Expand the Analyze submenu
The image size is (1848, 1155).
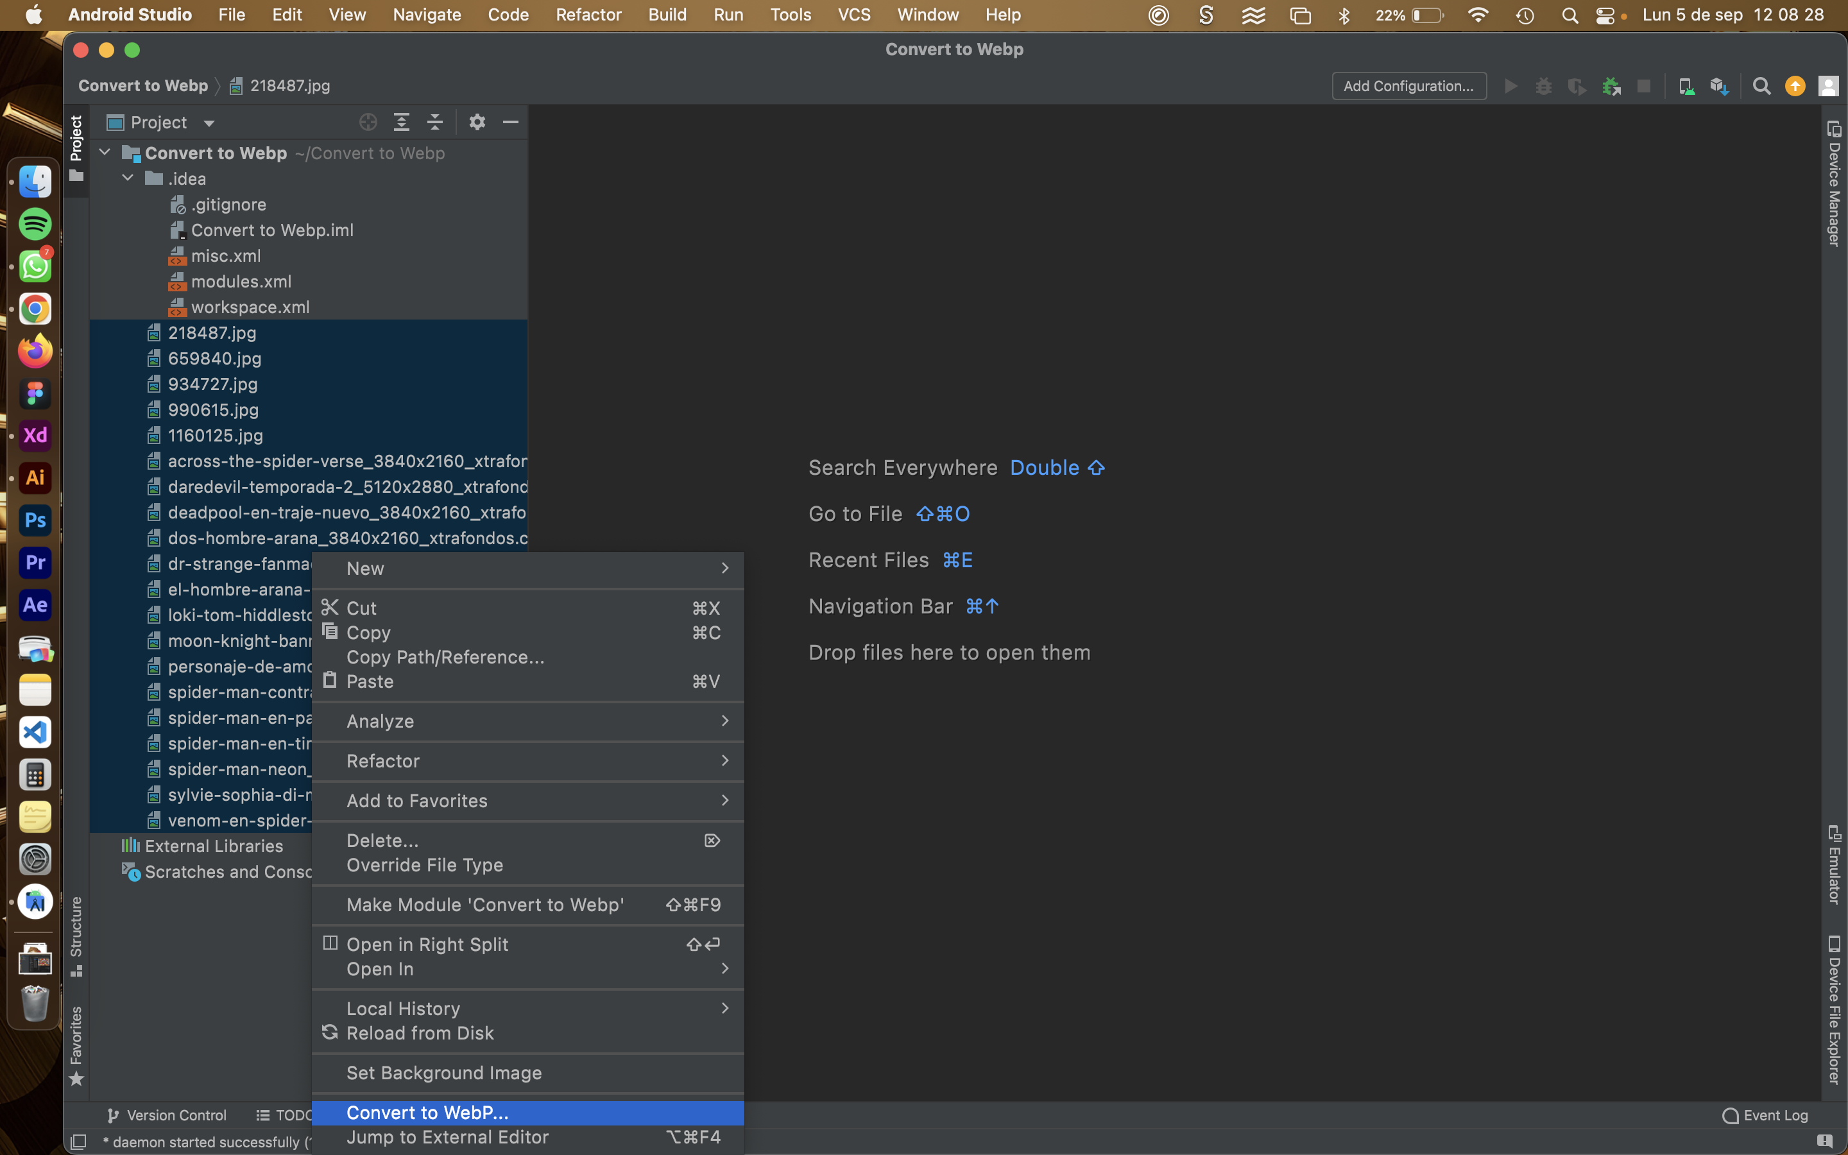point(527,721)
